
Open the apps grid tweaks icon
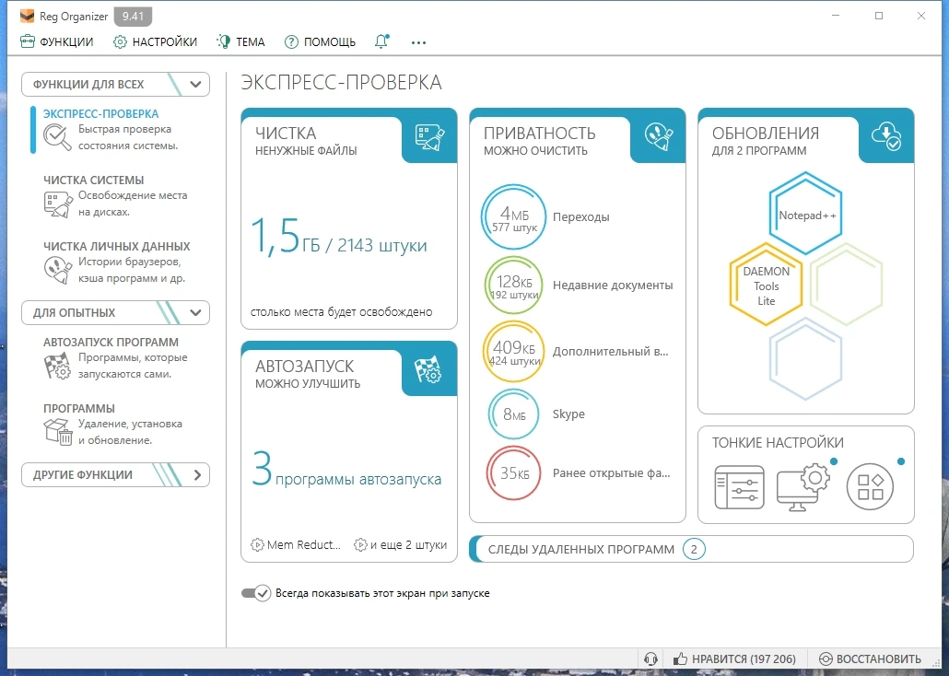(871, 486)
